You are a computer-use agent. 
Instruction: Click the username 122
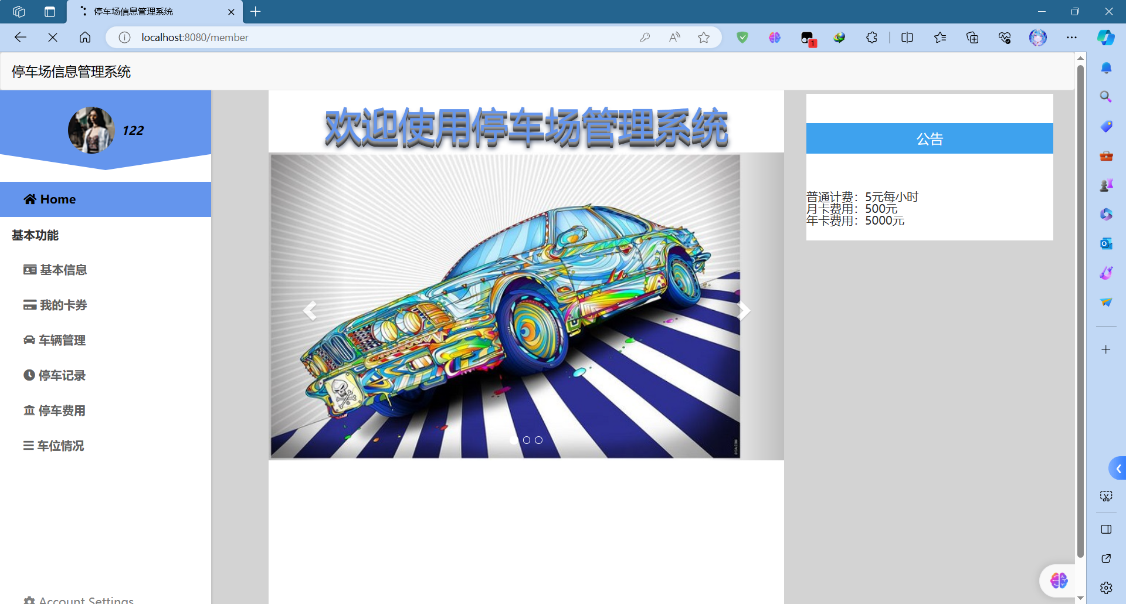(133, 131)
